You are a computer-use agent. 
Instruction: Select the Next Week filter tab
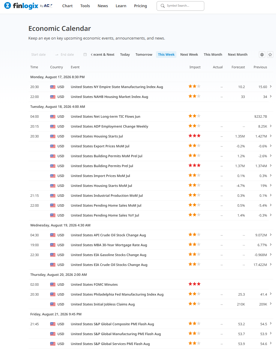[x=189, y=55]
